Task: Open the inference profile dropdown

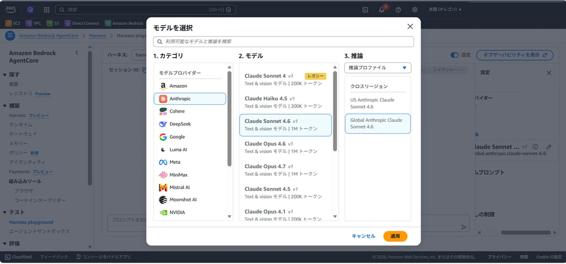Action: coord(378,68)
